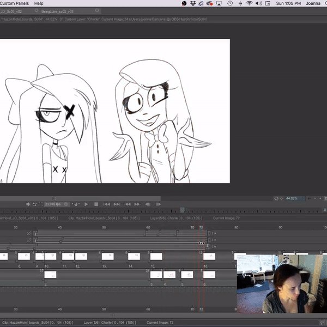The width and height of the screenshot is (327, 327).
Task: Open the Wi-Fi menu bar icon
Action: [x=249, y=3]
